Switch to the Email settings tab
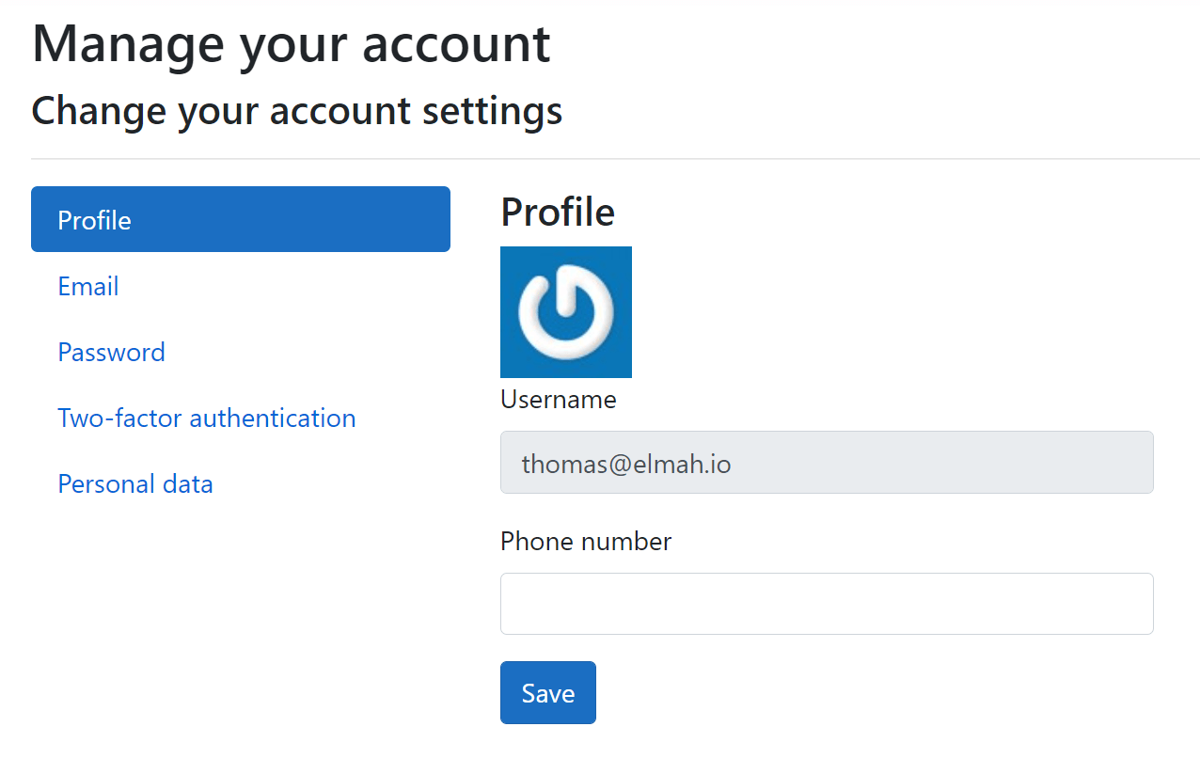The image size is (1200, 774). point(88,286)
